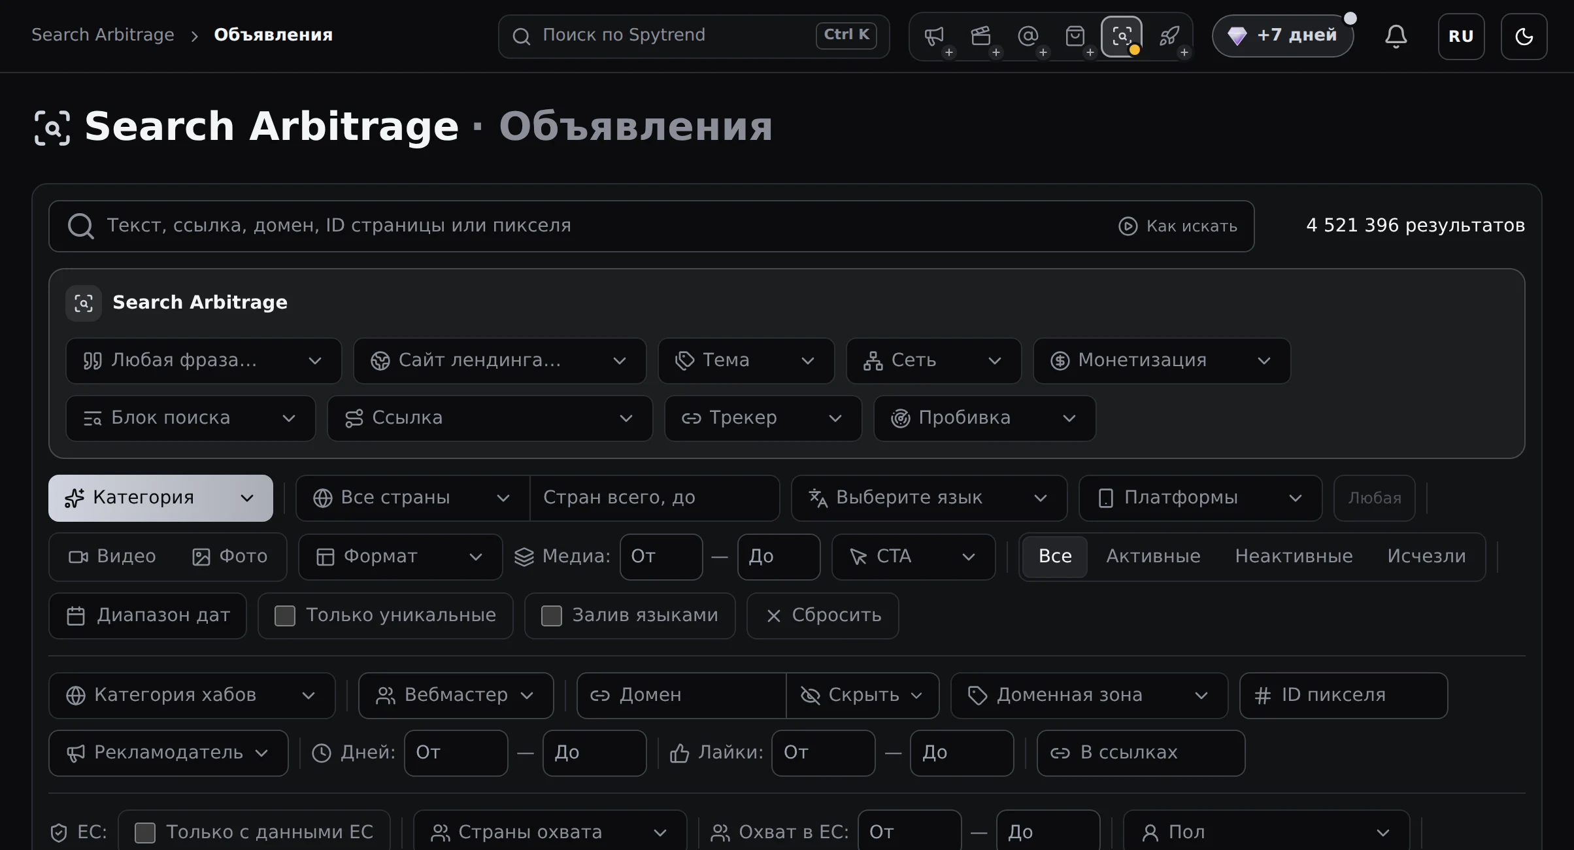Reset filters with Сбросить
Screen dimensions: 1574x850
pos(822,615)
